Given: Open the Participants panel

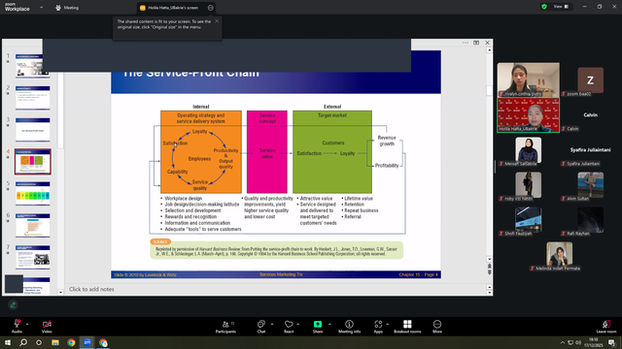Looking at the screenshot, I should click(x=226, y=327).
